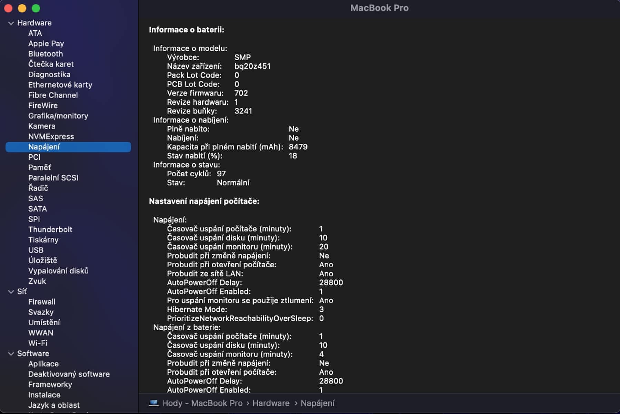Click charge state value 18
This screenshot has width=620, height=414.
coord(293,156)
